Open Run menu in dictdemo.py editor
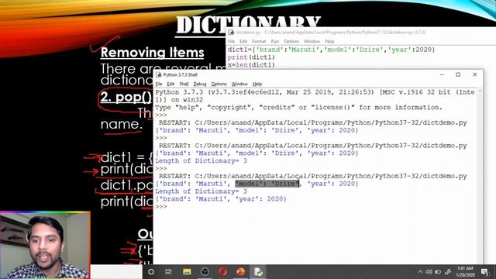This screenshot has height=279, width=496. pos(274,41)
